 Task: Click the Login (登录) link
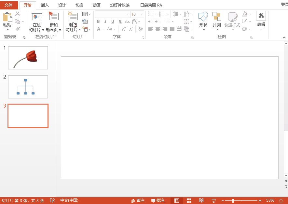[284, 5]
